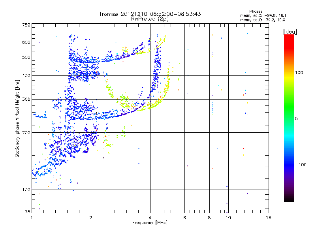The height and width of the screenshot is (237, 316).
Task: Click the y-axis tick label "200"
Action: click(x=26, y=133)
